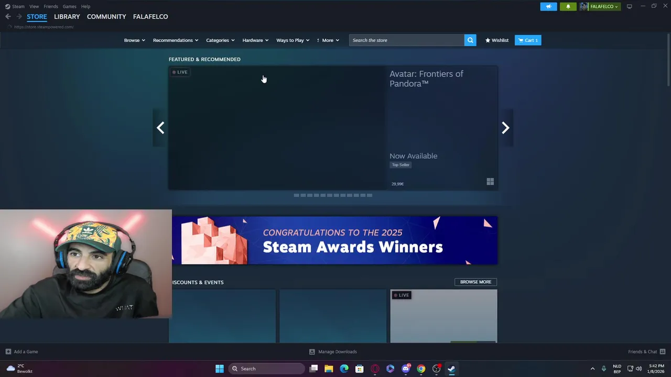This screenshot has height=377, width=671.
Task: Show next featured game with right arrow
Action: point(505,128)
